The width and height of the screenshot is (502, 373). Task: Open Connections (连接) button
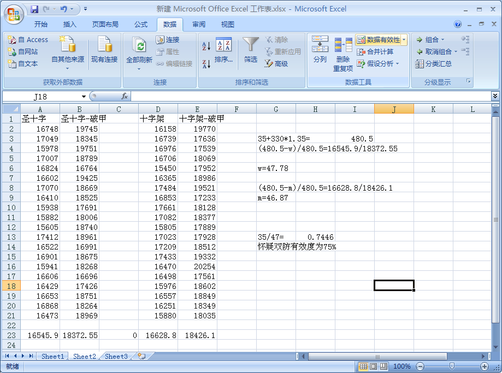(x=168, y=40)
